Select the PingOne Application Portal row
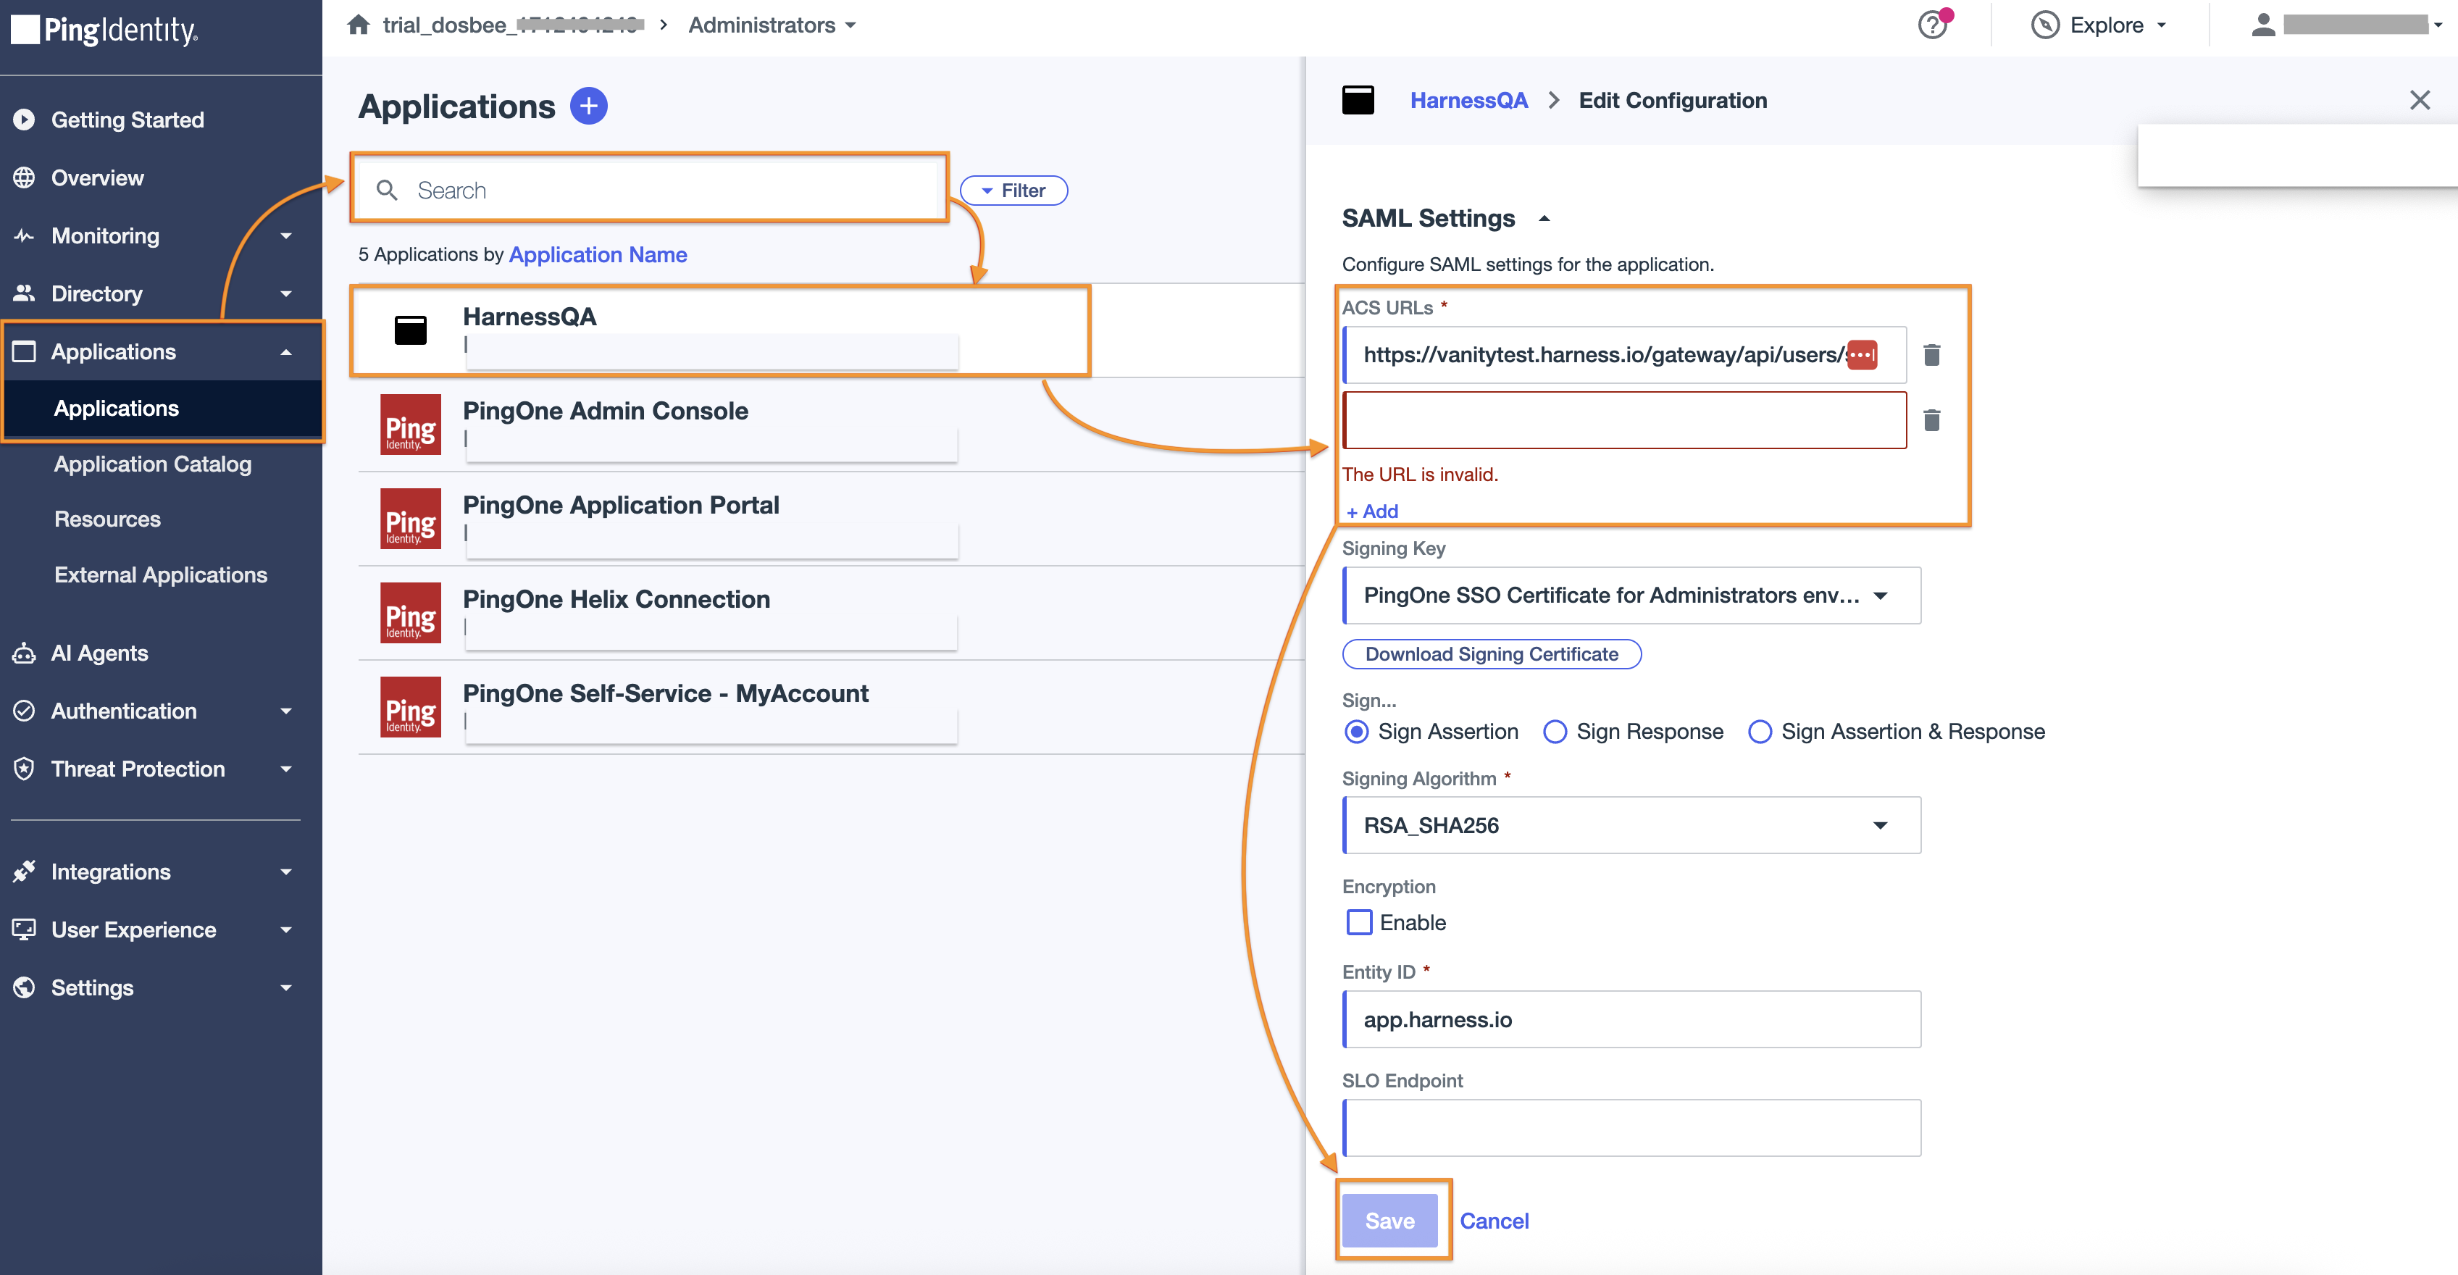Viewport: 2458px width, 1275px height. point(831,519)
